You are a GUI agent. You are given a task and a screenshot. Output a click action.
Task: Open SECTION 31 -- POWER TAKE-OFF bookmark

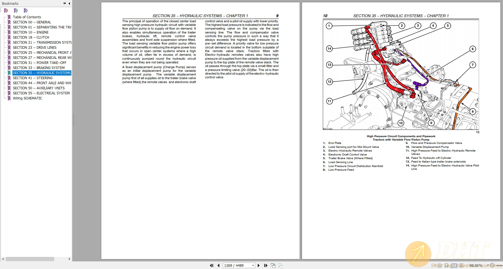click(x=39, y=63)
